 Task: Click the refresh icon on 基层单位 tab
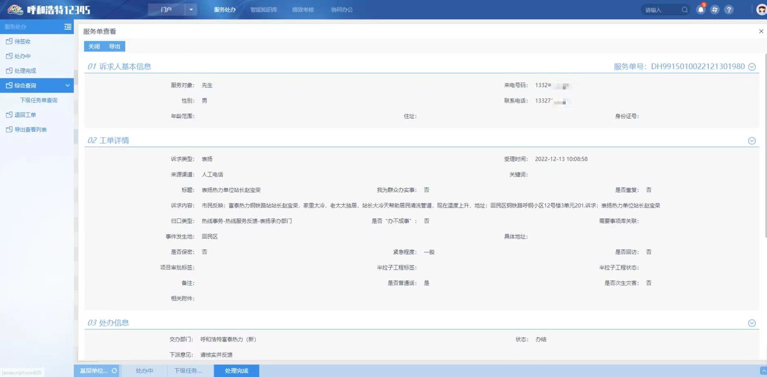coord(114,371)
